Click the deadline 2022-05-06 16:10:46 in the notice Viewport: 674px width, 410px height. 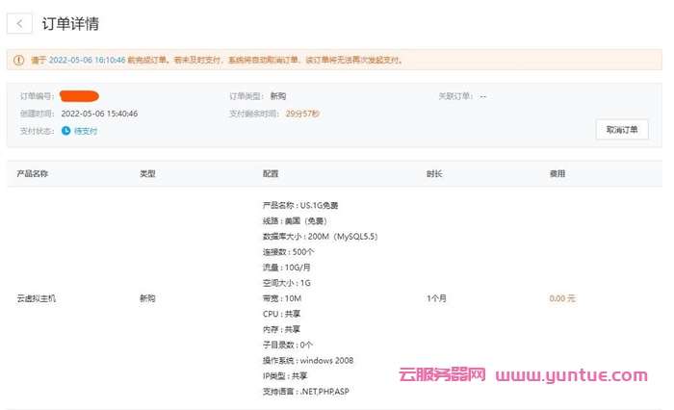pyautogui.click(x=87, y=60)
